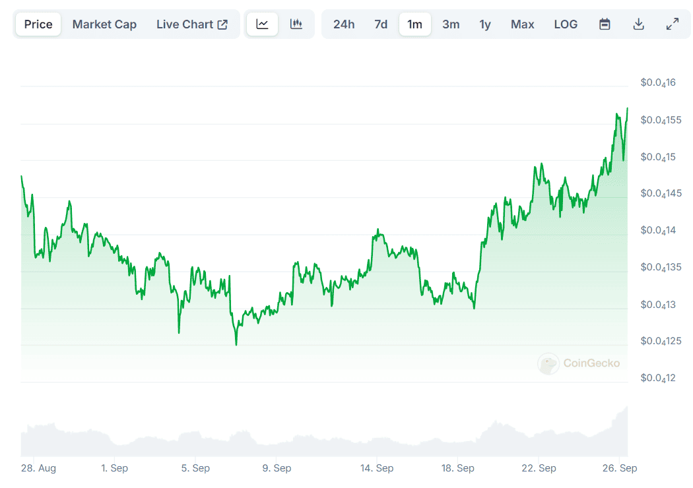Show Max time range
This screenshot has height=488, width=693.
point(522,24)
